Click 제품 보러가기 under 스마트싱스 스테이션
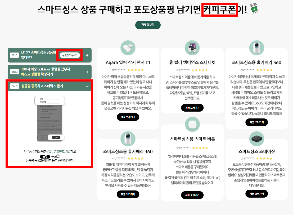Image resolution: width=293 pixels, height=215 pixels. pos(257,194)
